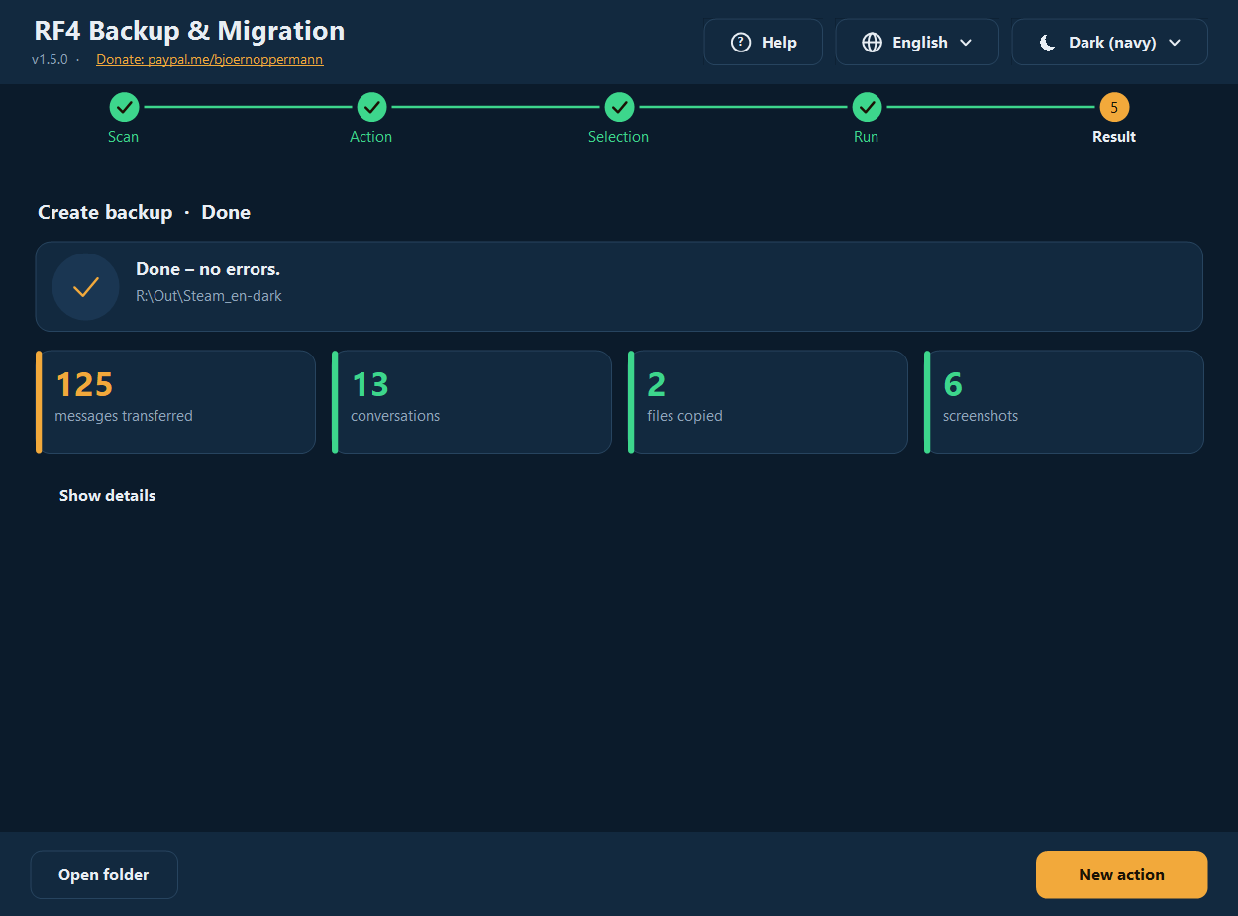Start a New action
This screenshot has width=1238, height=916.
tap(1121, 874)
